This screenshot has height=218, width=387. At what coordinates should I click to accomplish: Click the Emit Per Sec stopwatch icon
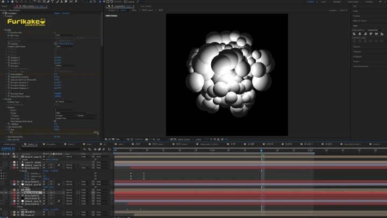pos(9,32)
